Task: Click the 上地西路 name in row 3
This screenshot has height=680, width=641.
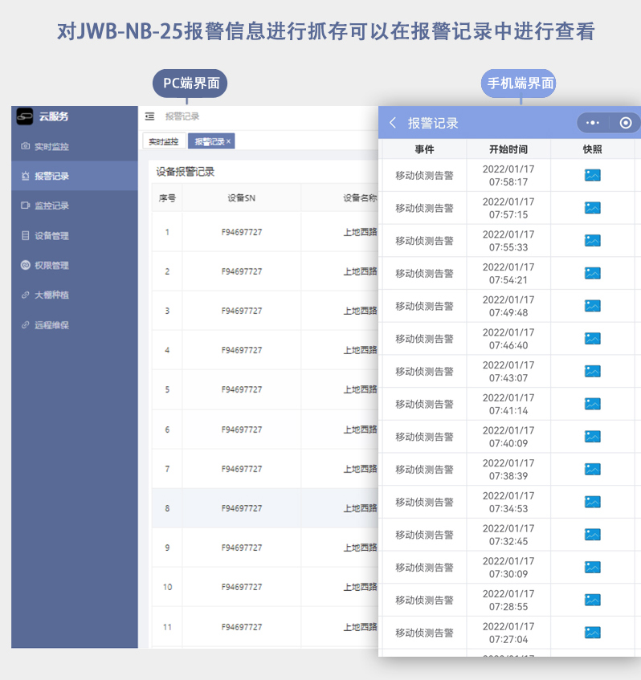Action: pos(360,311)
